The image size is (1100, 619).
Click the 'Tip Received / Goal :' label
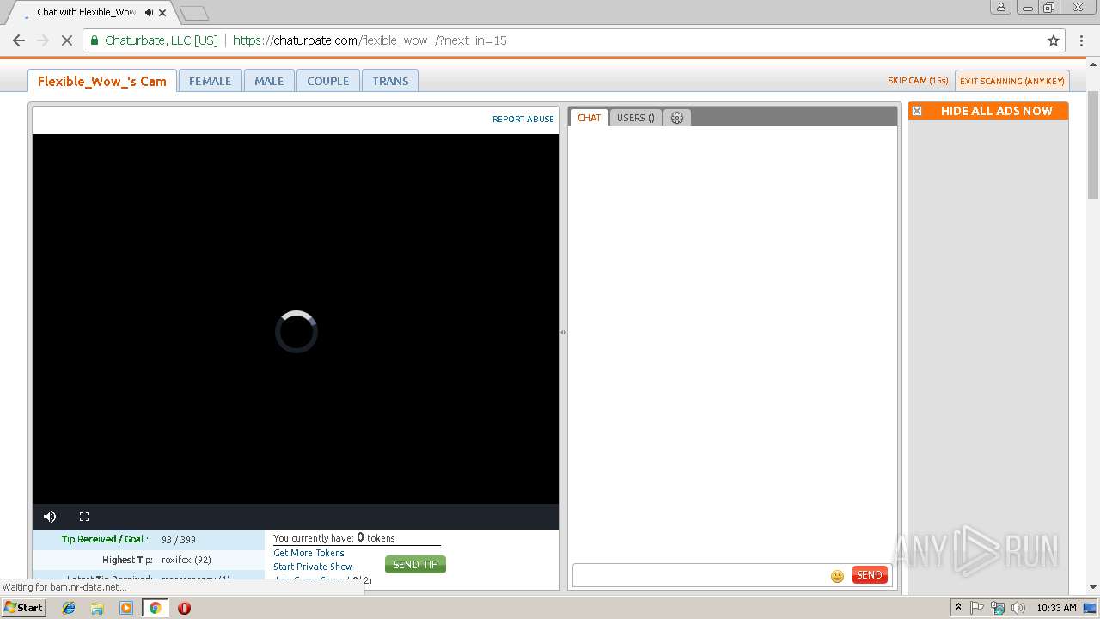pyautogui.click(x=105, y=539)
